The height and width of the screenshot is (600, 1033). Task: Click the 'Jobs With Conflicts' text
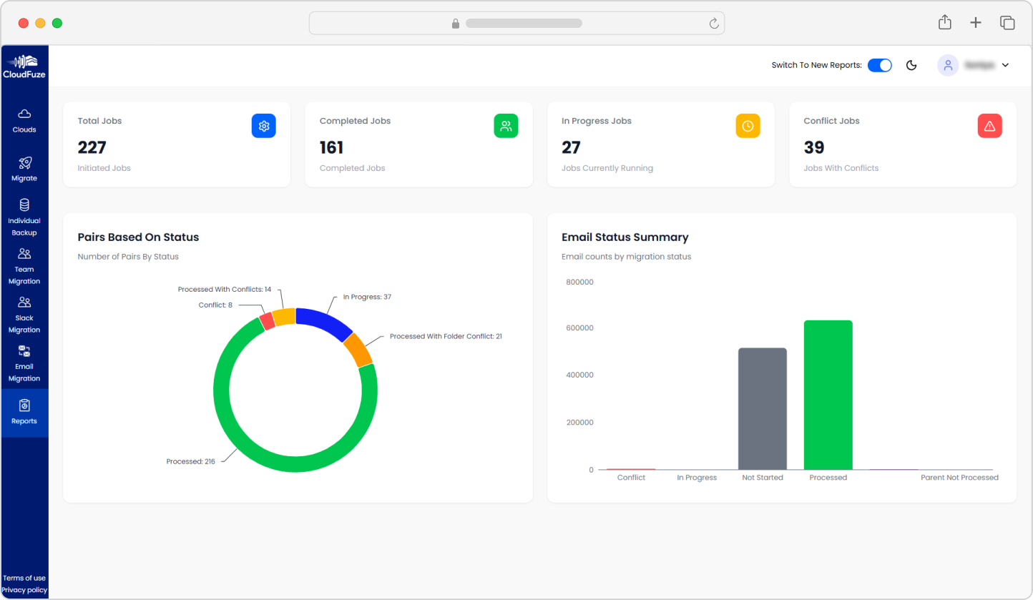[x=841, y=168]
